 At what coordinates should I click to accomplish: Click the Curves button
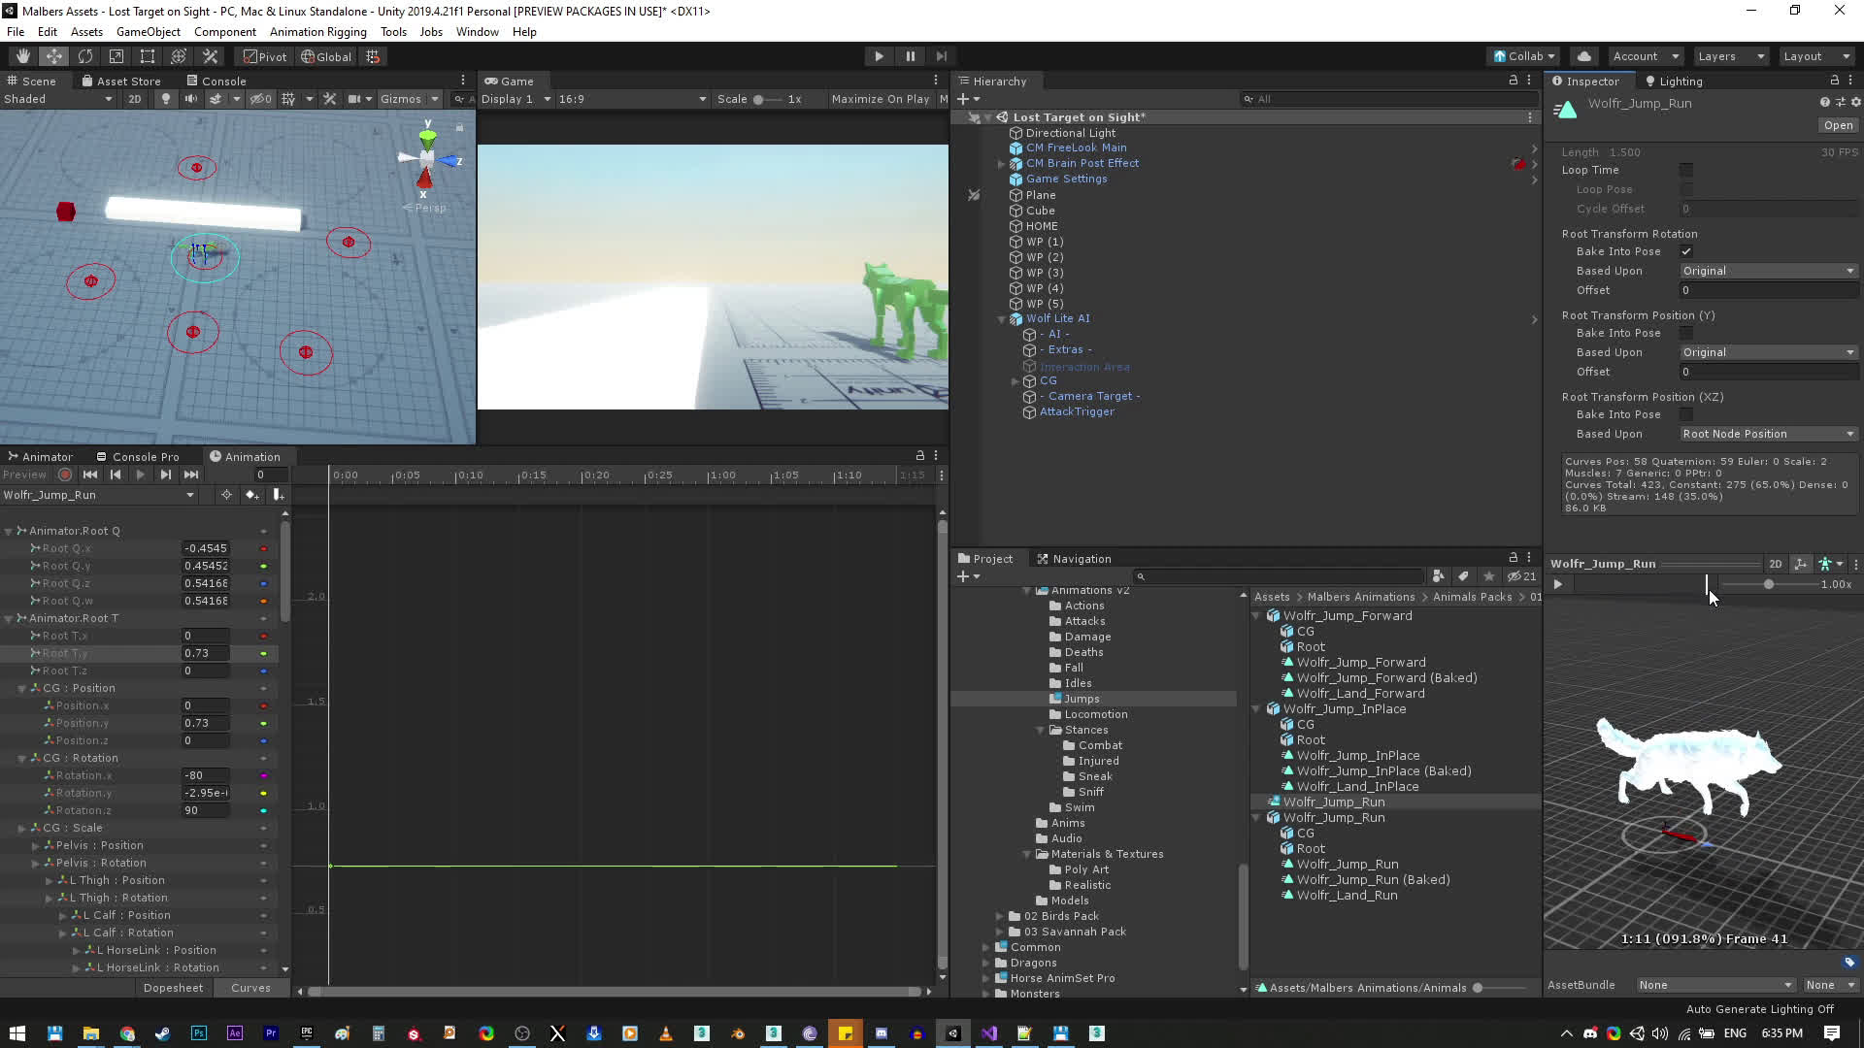coord(250,988)
